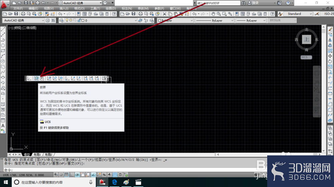The image size is (334, 187).
Task: Toggle Ortho Mode in status bar
Action: click(x=72, y=175)
